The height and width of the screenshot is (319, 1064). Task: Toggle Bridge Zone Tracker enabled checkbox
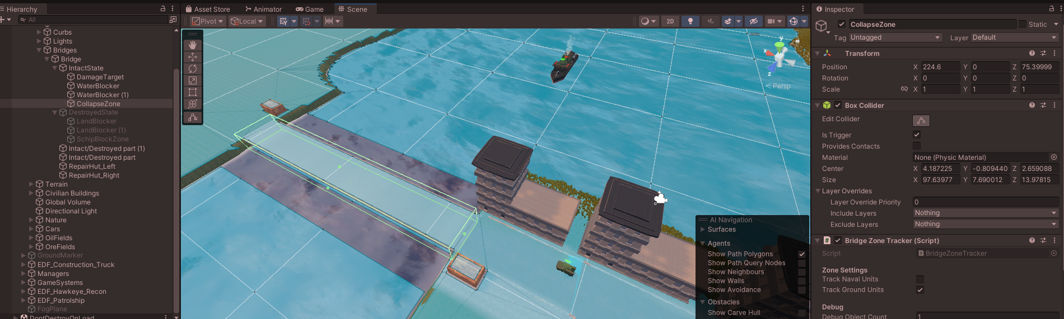coord(838,240)
